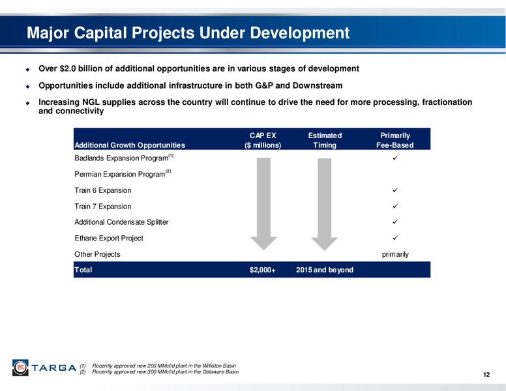Select the bullet about G&P and Downstream infrastructure

coord(190,85)
